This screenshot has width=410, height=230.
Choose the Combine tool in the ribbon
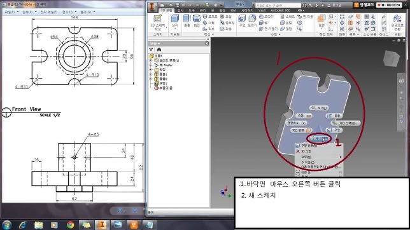tap(286, 29)
